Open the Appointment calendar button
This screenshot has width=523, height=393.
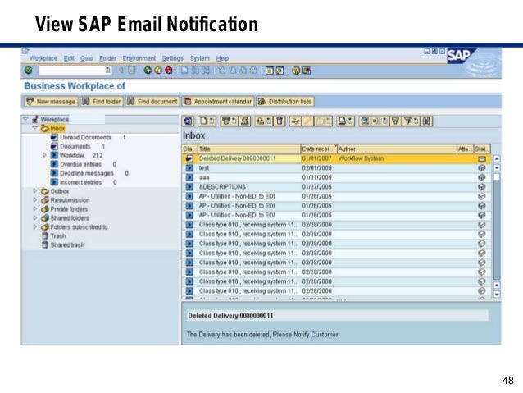pos(218,102)
